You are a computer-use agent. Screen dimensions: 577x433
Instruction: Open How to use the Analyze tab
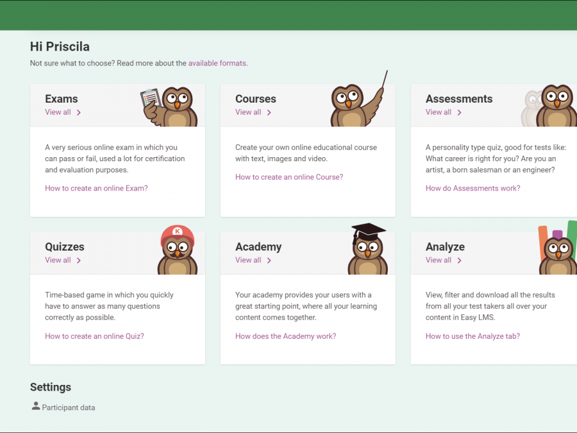(472, 336)
